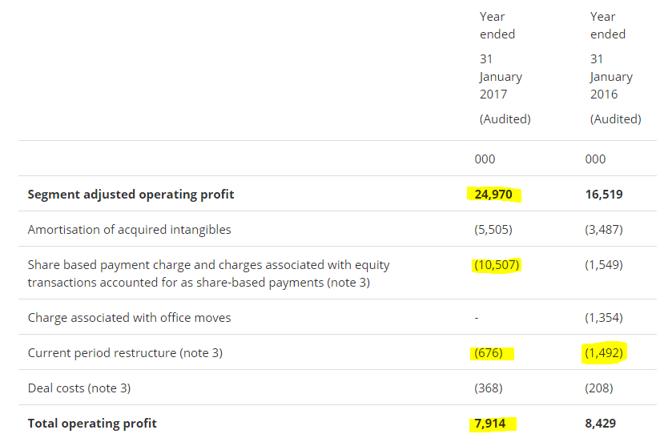The height and width of the screenshot is (442, 660).
Task: Select the (368) deal costs value
Action: click(489, 388)
